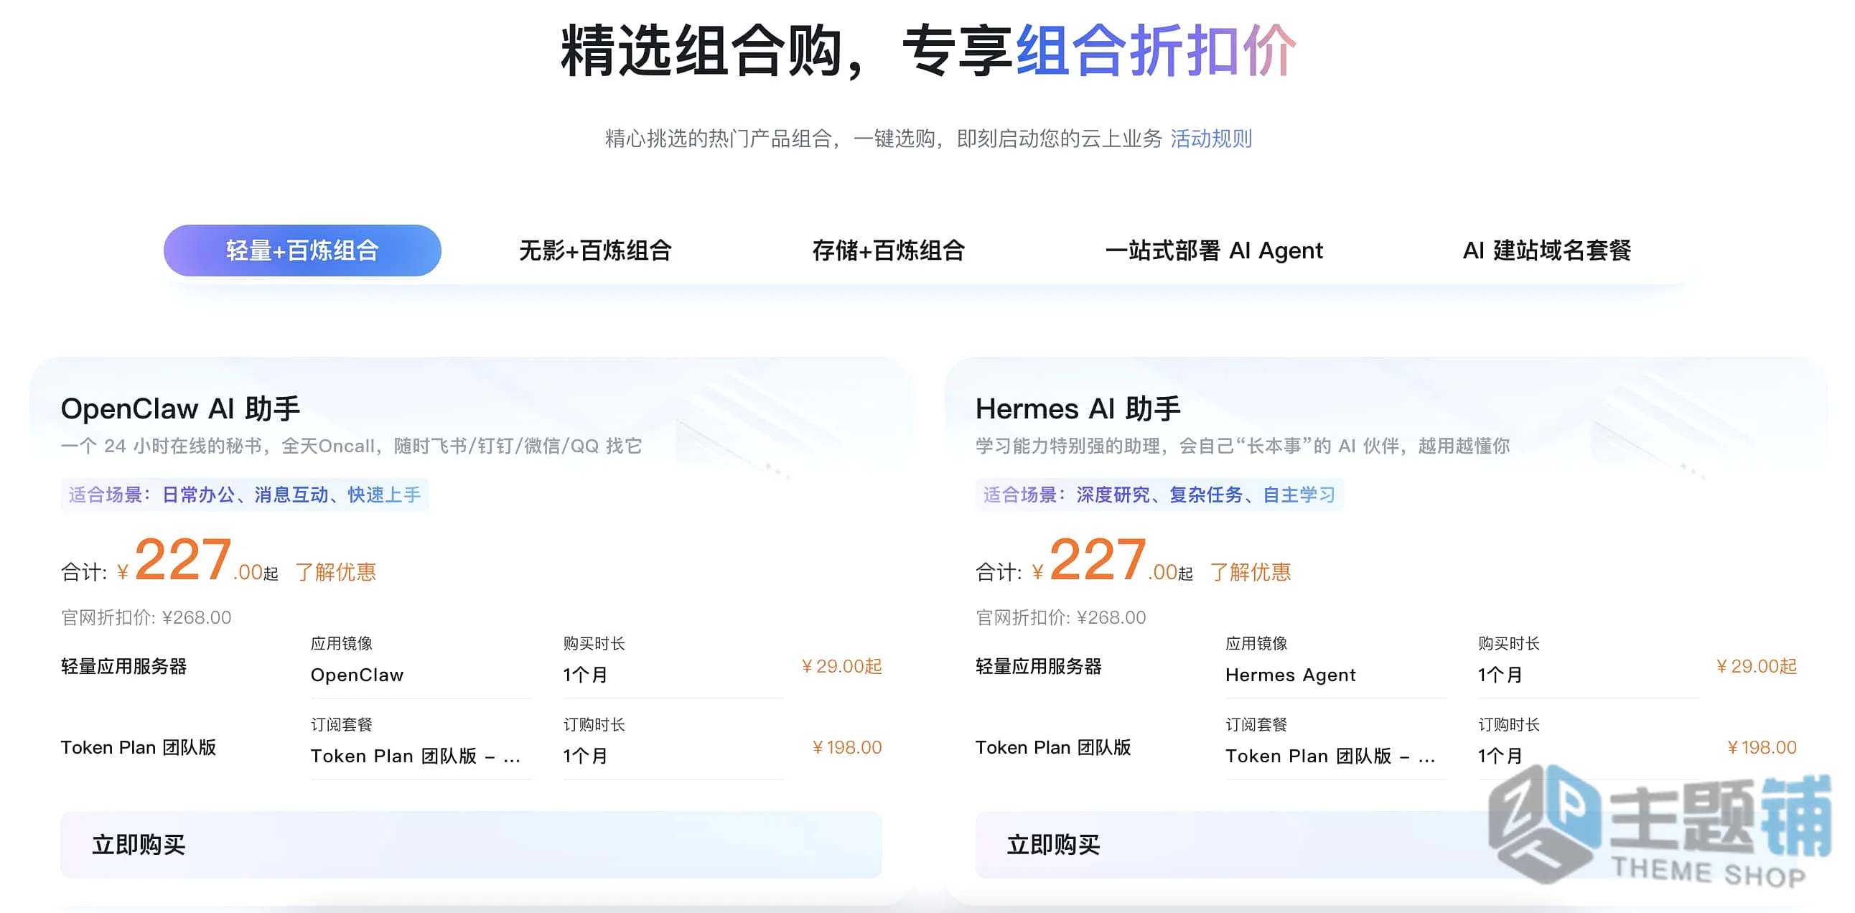Open 订购时长 dropdown in Hermes card
This screenshot has height=913, width=1855.
coord(1588,756)
